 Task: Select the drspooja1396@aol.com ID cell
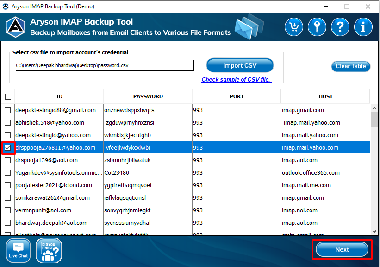tap(59, 160)
